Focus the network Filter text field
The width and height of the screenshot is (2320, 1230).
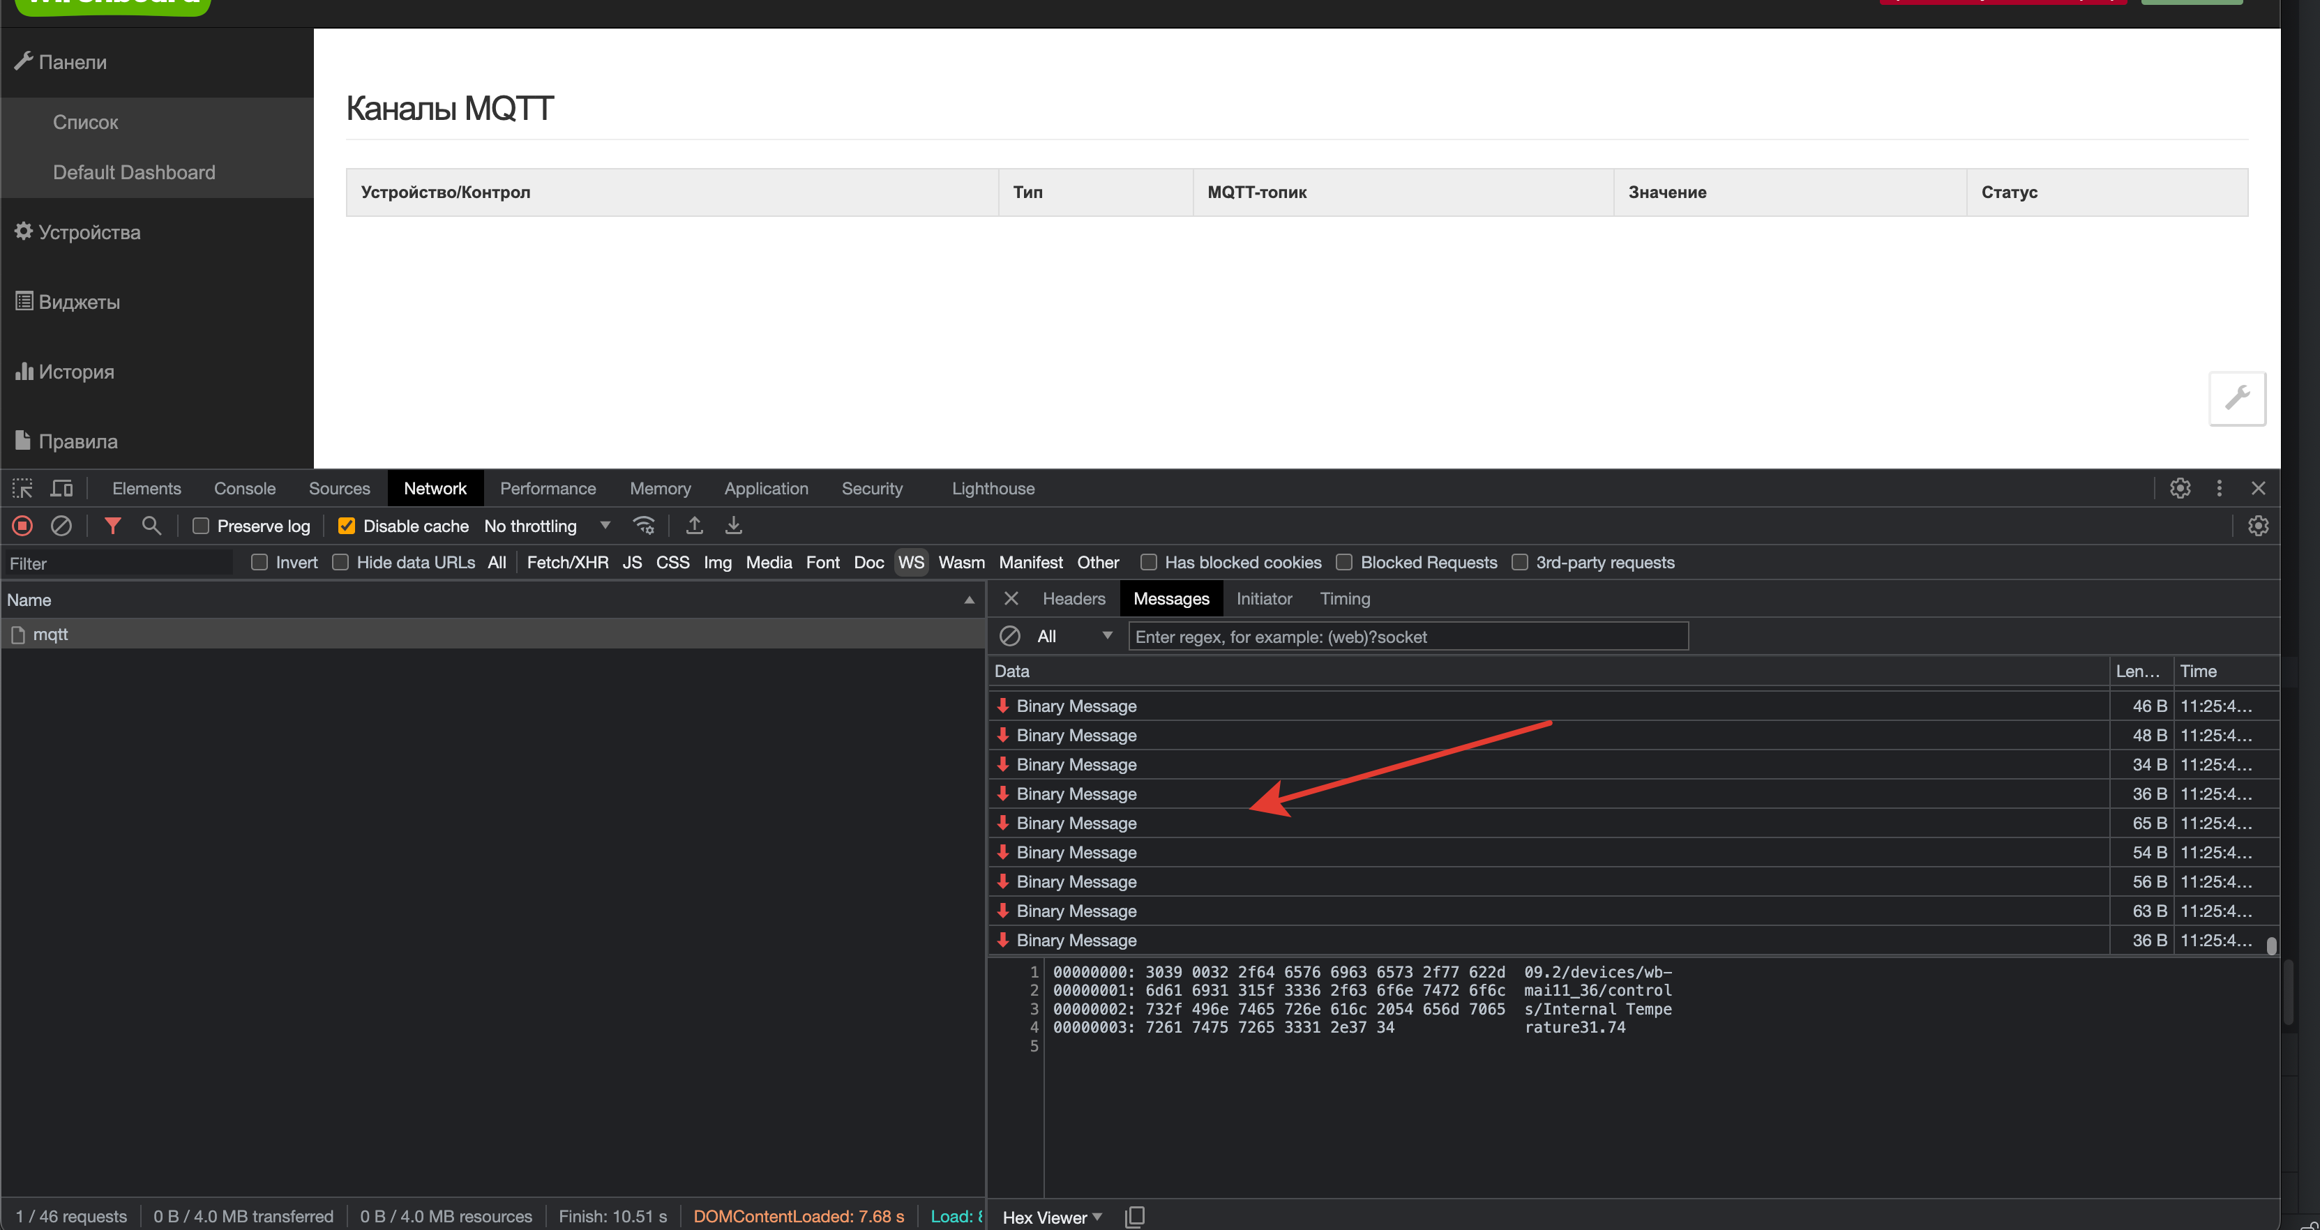point(118,563)
